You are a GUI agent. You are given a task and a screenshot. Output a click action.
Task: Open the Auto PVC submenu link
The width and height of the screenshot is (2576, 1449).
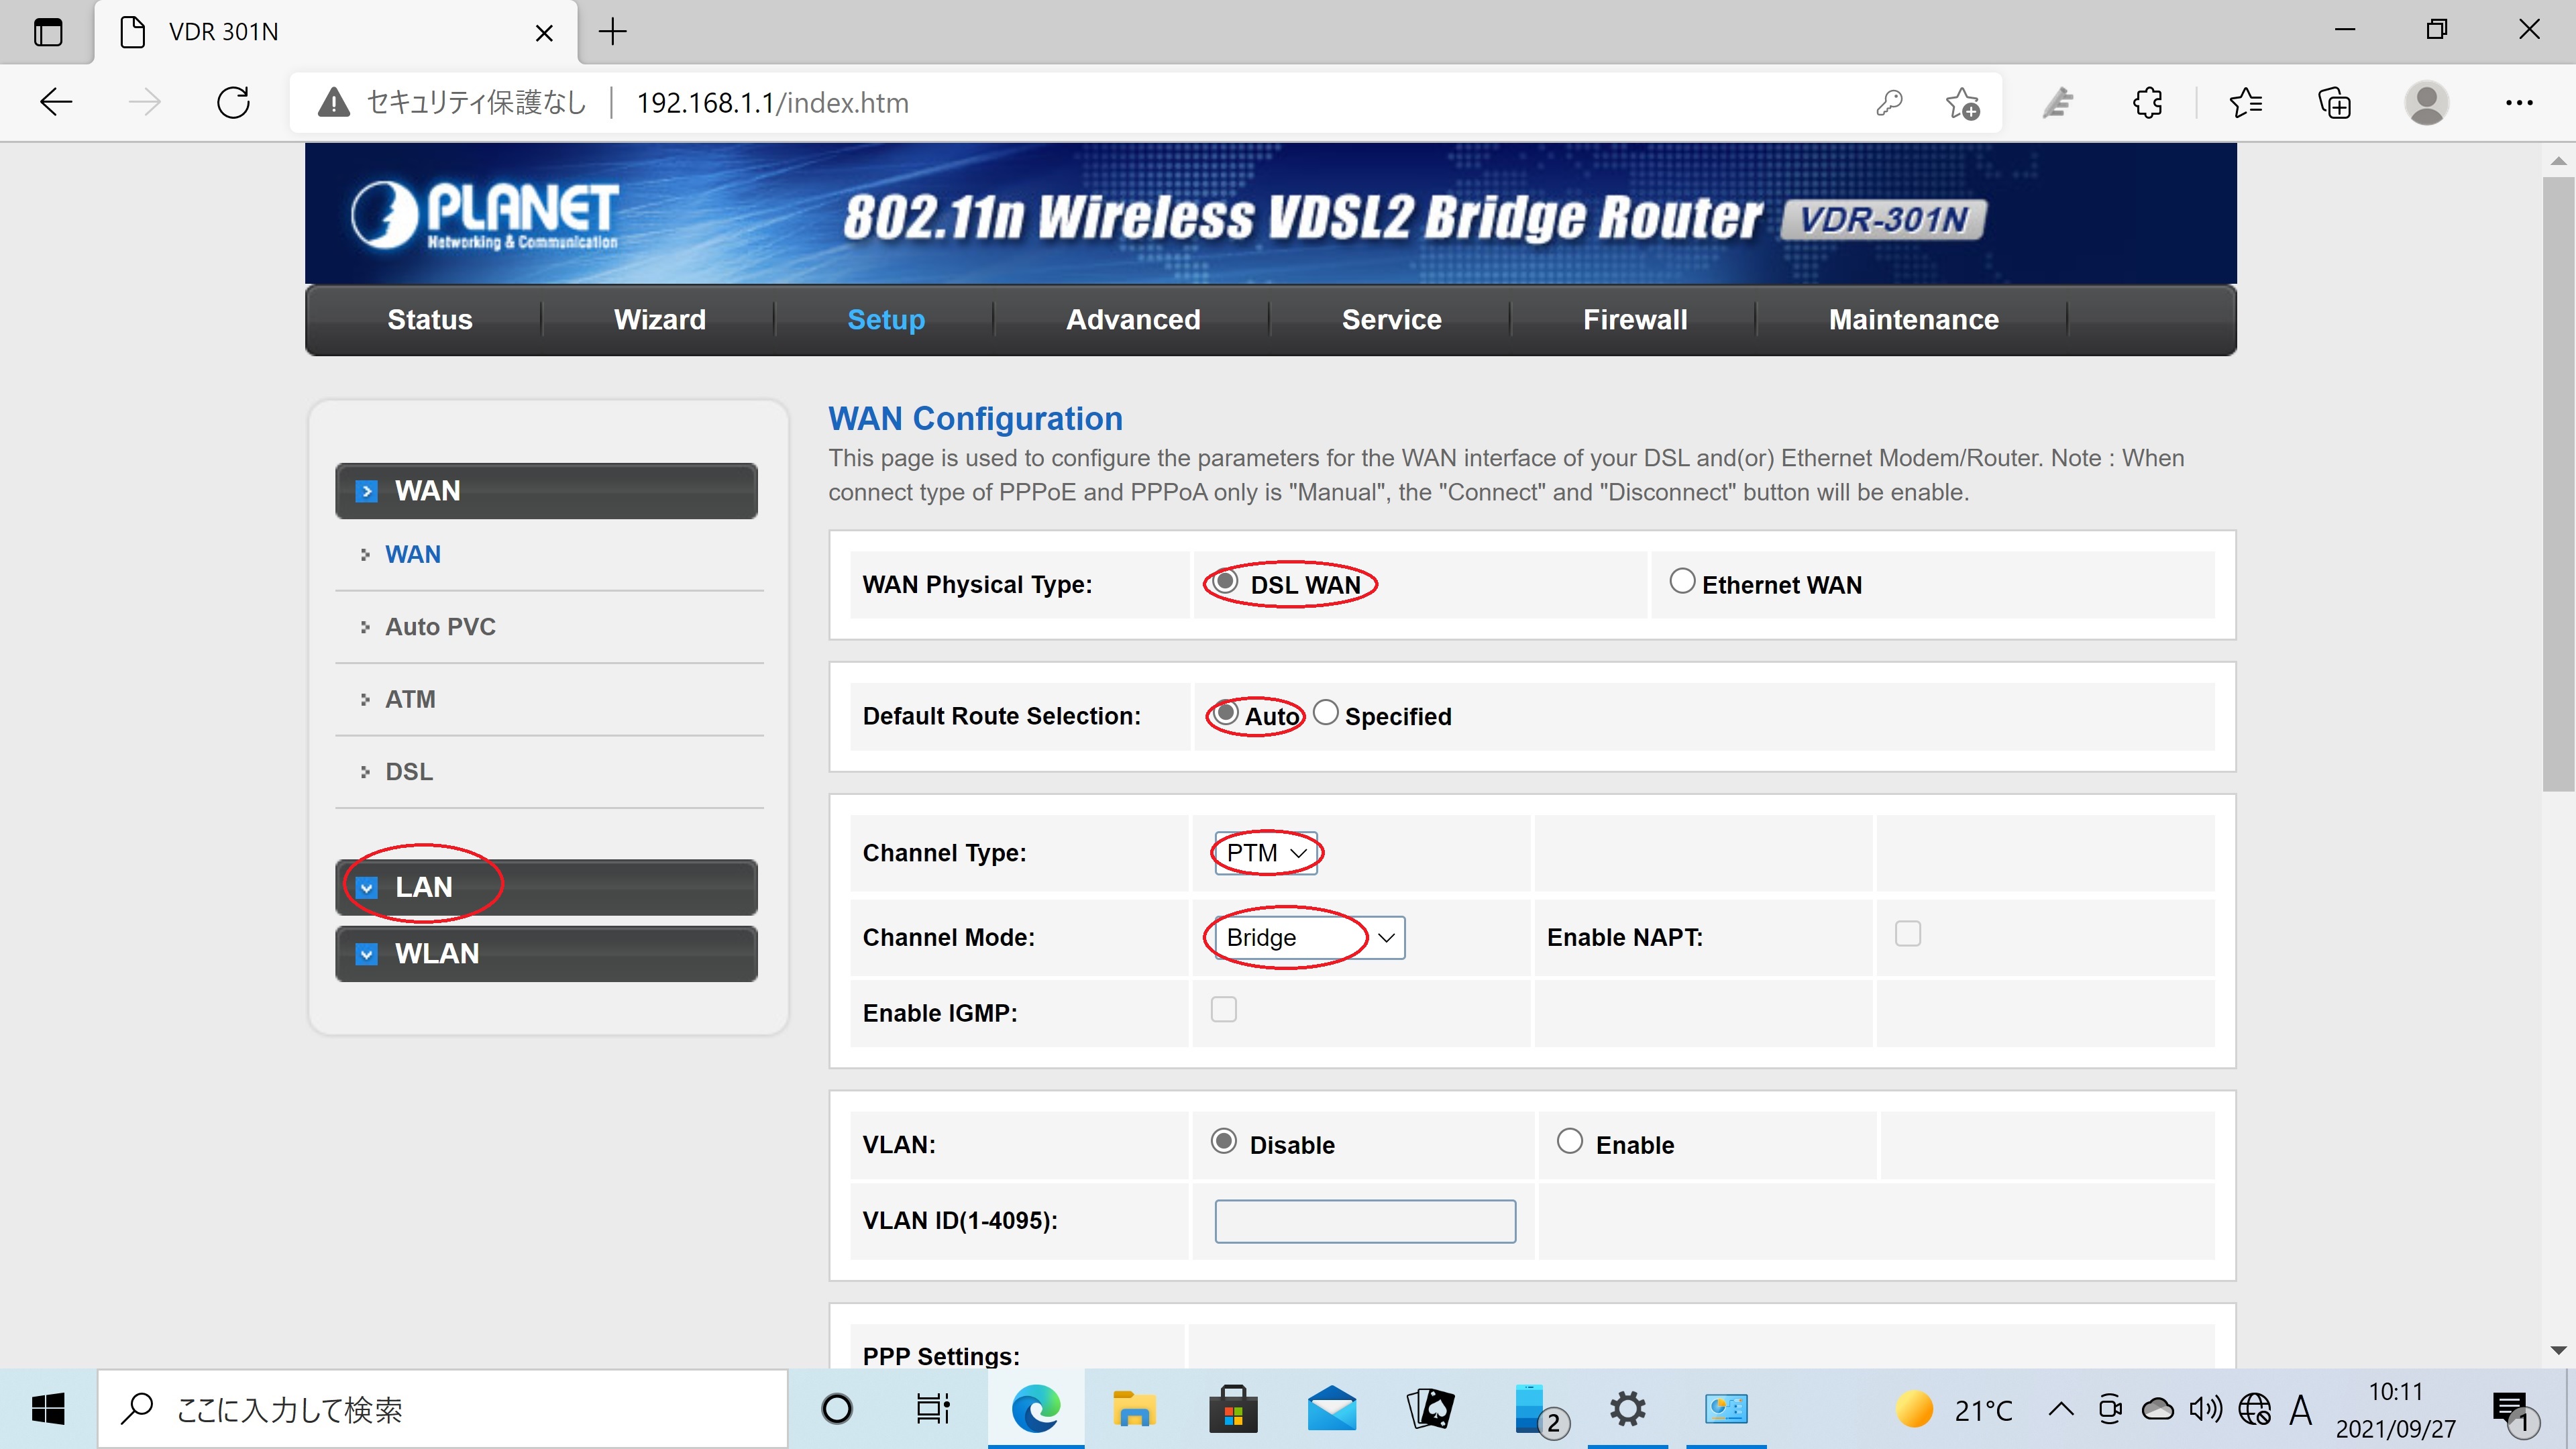(x=441, y=627)
